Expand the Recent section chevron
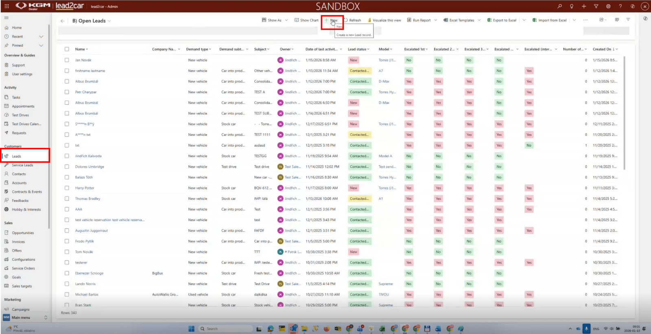The height and width of the screenshot is (334, 651). click(41, 37)
